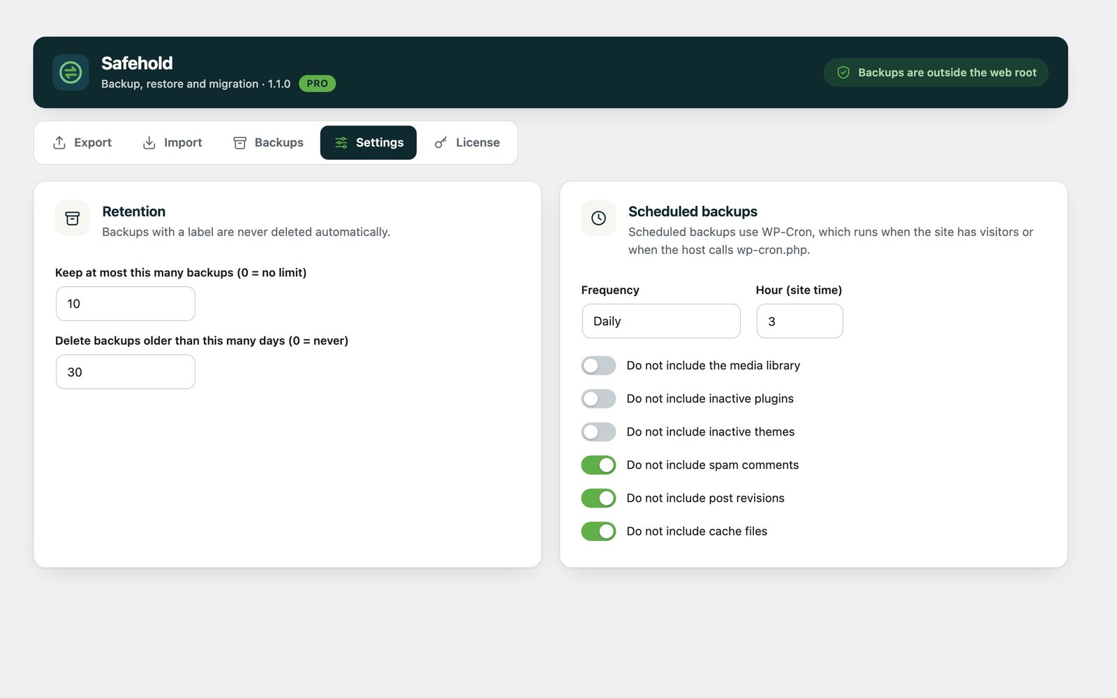Switch off 'Do not include post revisions'
The image size is (1117, 698).
click(598, 498)
